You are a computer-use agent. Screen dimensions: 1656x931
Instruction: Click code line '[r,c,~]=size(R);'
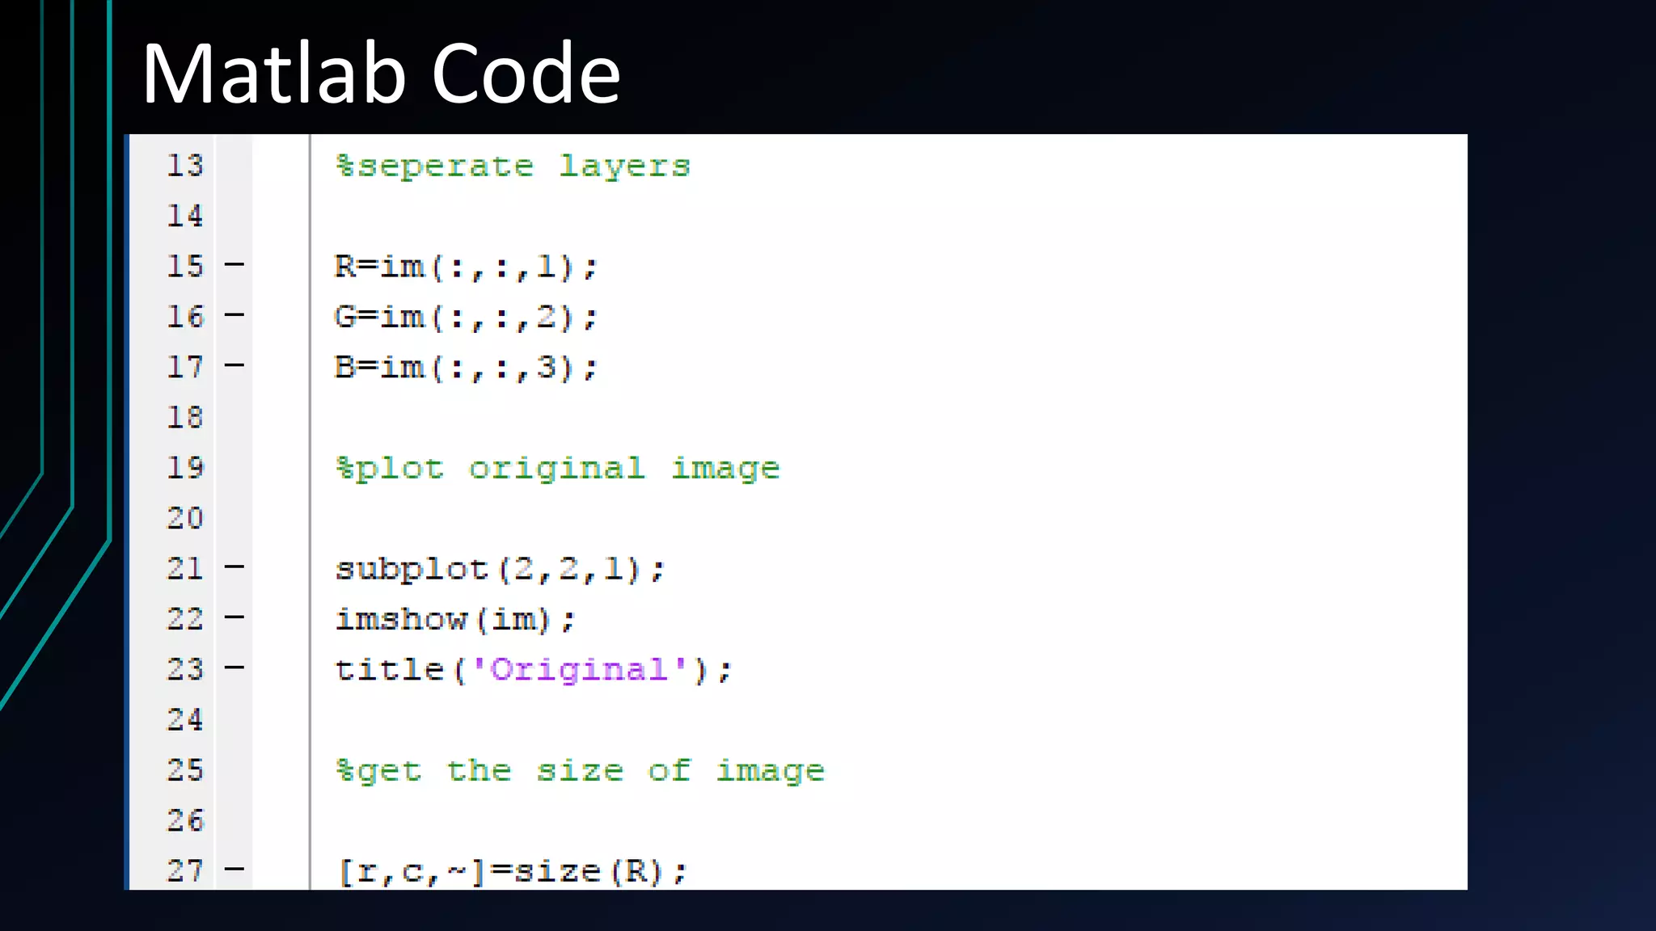512,872
